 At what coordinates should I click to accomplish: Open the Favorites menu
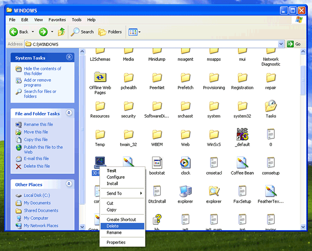(x=57, y=20)
